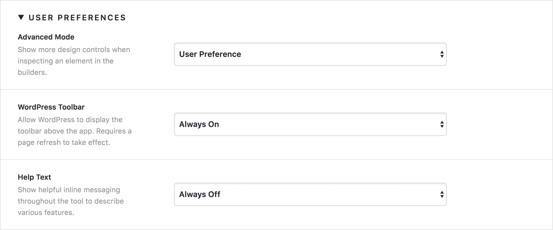Click the up/down arrows beside Always Off
The height and width of the screenshot is (230, 553).
point(441,194)
